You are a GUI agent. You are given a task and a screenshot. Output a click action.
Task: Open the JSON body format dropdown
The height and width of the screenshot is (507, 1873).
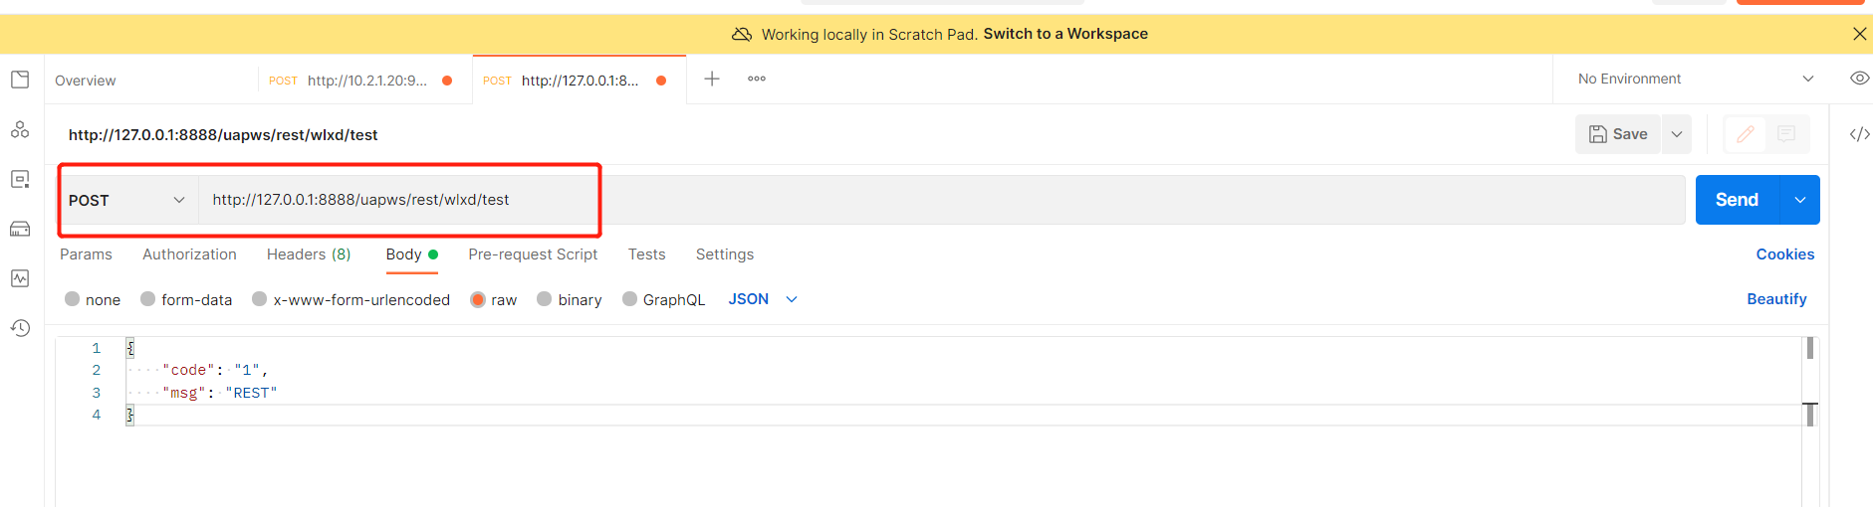click(763, 299)
